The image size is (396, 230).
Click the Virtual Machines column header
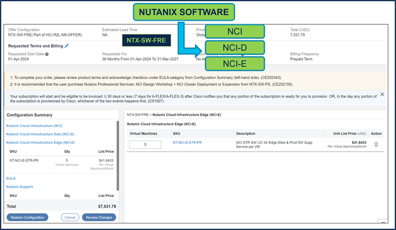point(143,133)
